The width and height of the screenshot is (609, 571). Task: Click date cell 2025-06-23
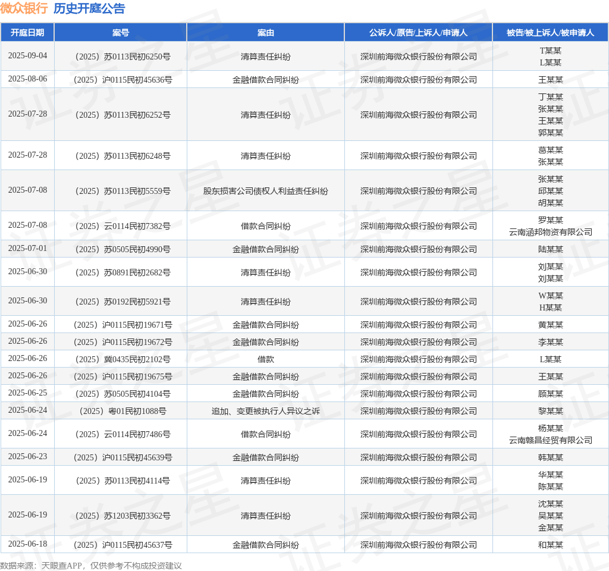[x=27, y=457]
